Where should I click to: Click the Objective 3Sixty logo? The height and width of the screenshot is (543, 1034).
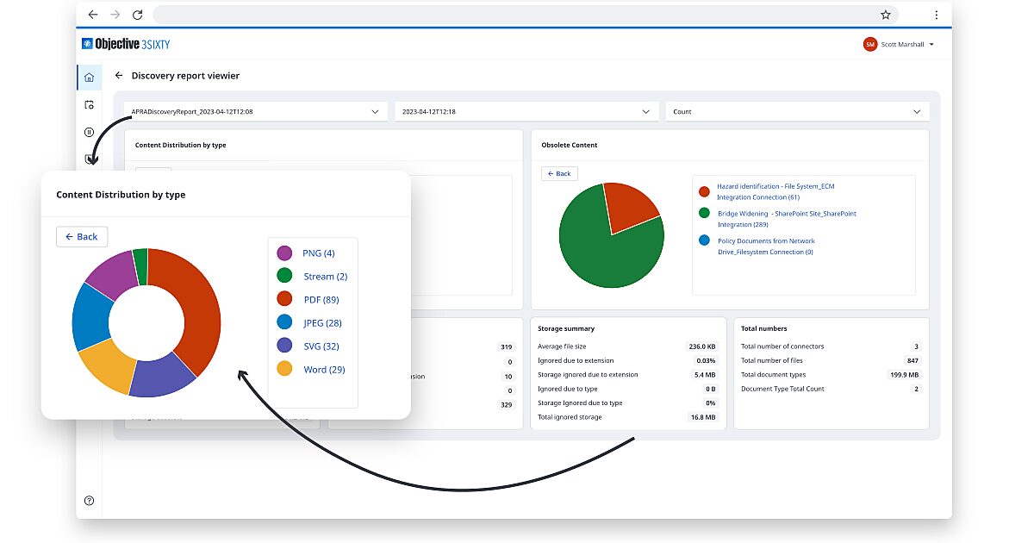(x=125, y=43)
